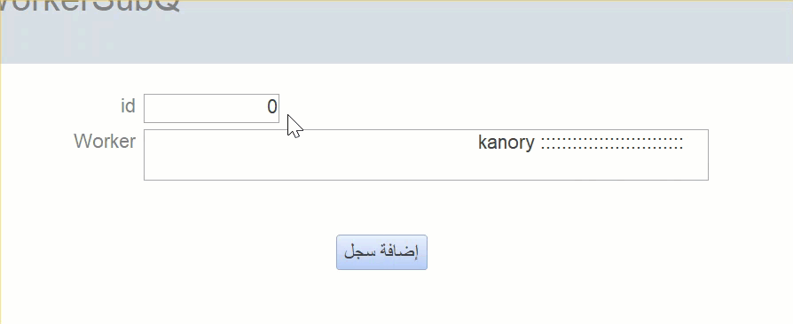Select the Worker field label
Screen dimensions: 793x324
(105, 142)
